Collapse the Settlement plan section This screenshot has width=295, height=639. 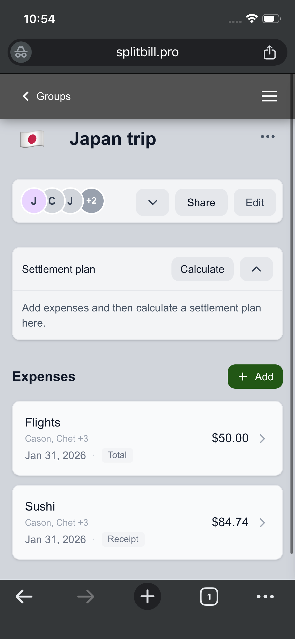(x=256, y=269)
